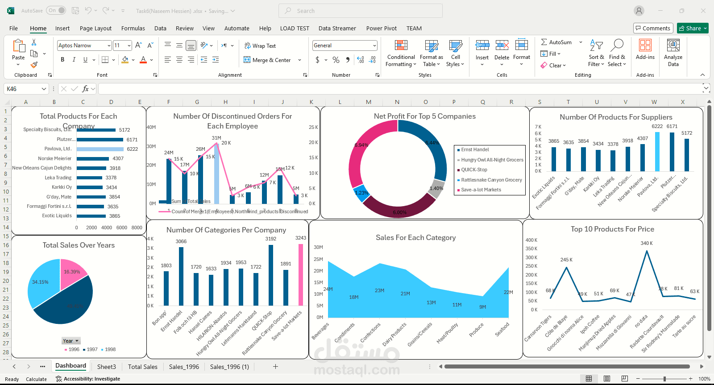Click the Format Painter brush icon
Image resolution: width=714 pixels, height=385 pixels.
coord(34,65)
